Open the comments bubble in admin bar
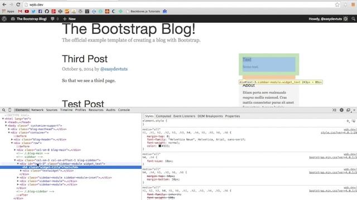Screen dimensions: 357x200 click(55, 19)
